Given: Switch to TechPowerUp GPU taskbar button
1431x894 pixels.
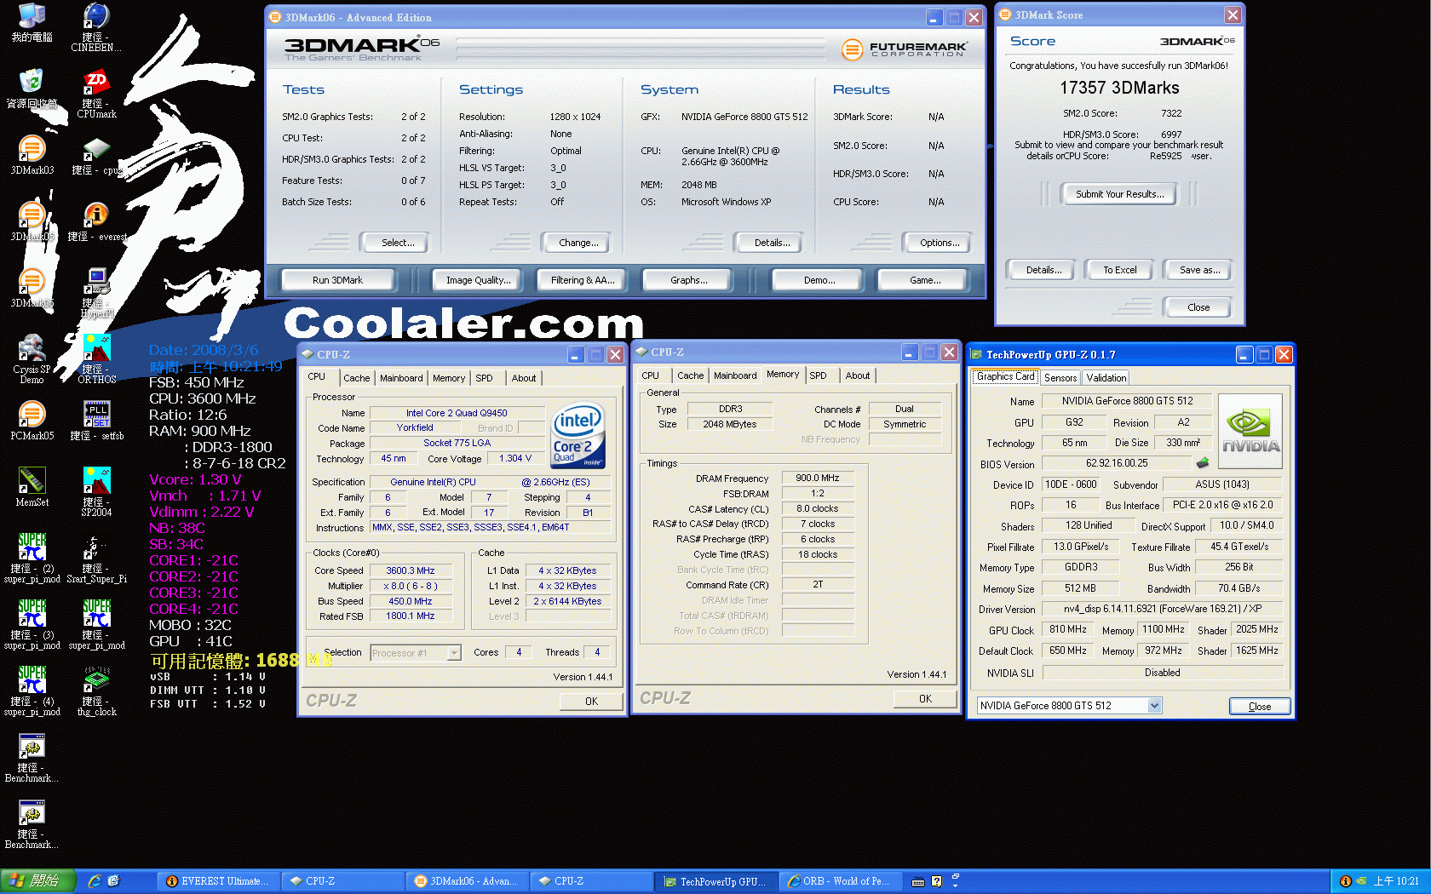Looking at the screenshot, I should [x=716, y=881].
